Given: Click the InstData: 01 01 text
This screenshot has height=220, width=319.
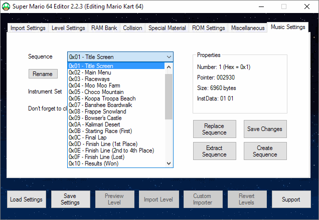Looking at the screenshot, I should (x=215, y=98).
